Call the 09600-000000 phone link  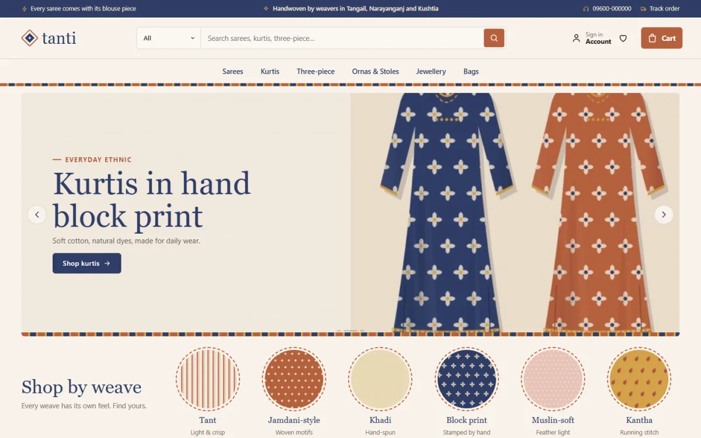[607, 9]
